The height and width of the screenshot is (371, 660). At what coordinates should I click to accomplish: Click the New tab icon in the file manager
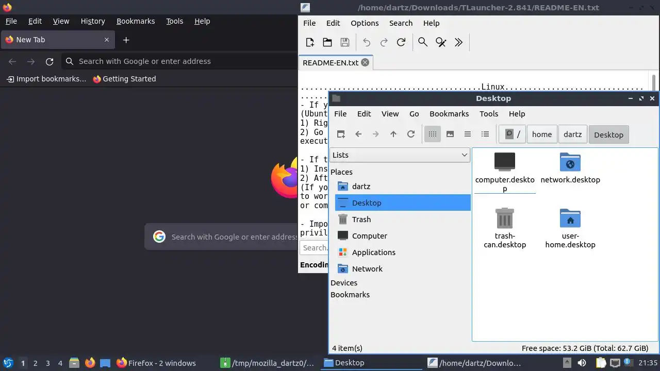(x=341, y=134)
